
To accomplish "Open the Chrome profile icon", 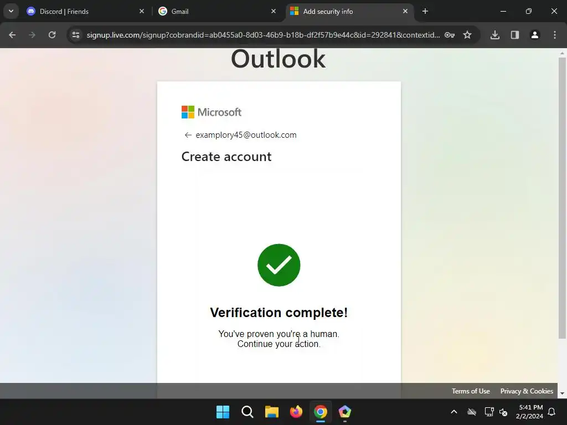I will (535, 35).
